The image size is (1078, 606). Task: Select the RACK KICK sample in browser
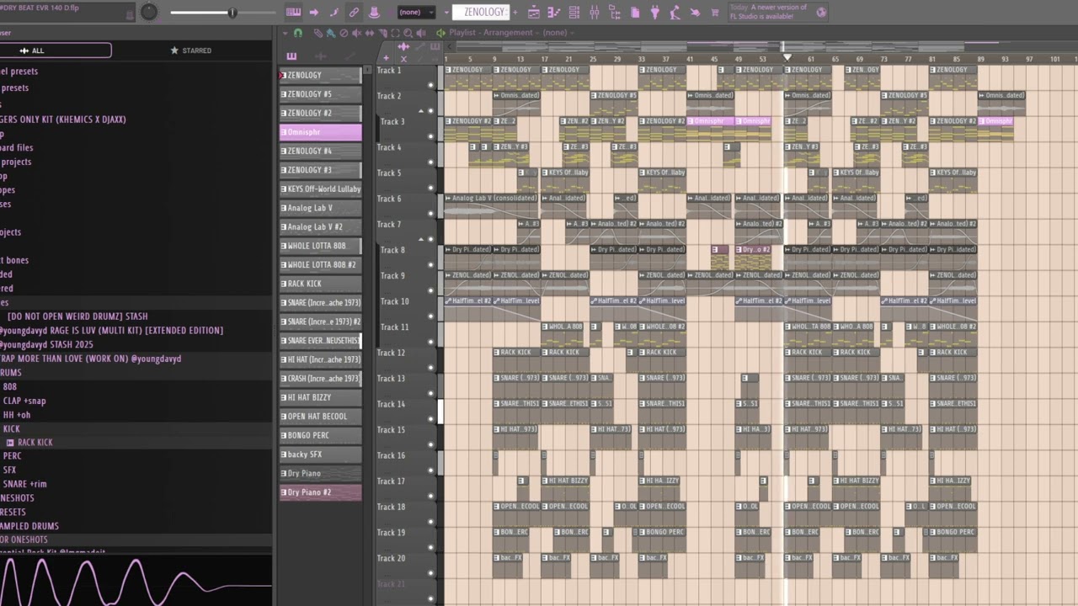(35, 442)
